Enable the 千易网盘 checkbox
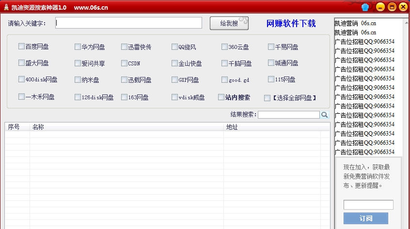 tap(271, 47)
